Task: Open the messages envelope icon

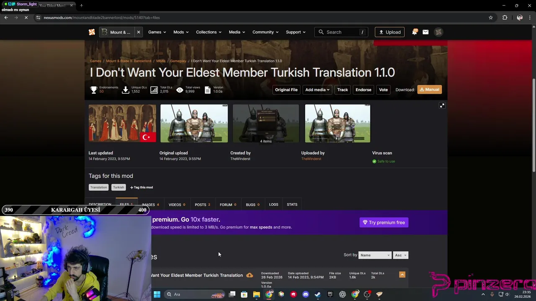Action: (x=425, y=32)
